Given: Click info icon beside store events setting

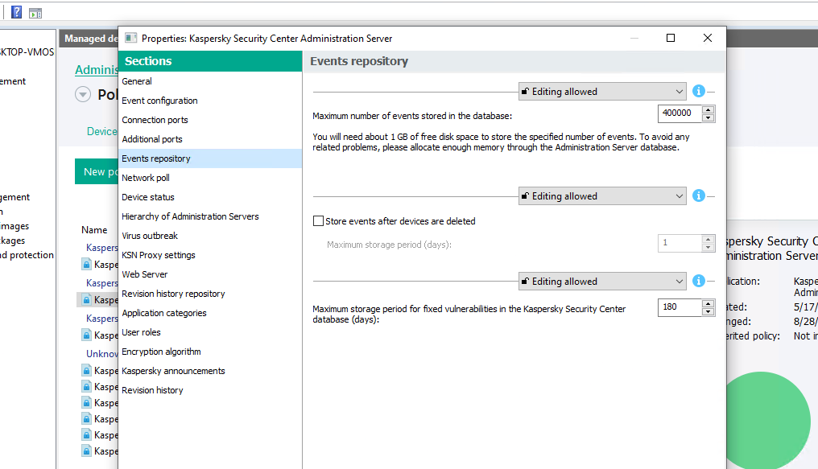Looking at the screenshot, I should click(x=699, y=196).
